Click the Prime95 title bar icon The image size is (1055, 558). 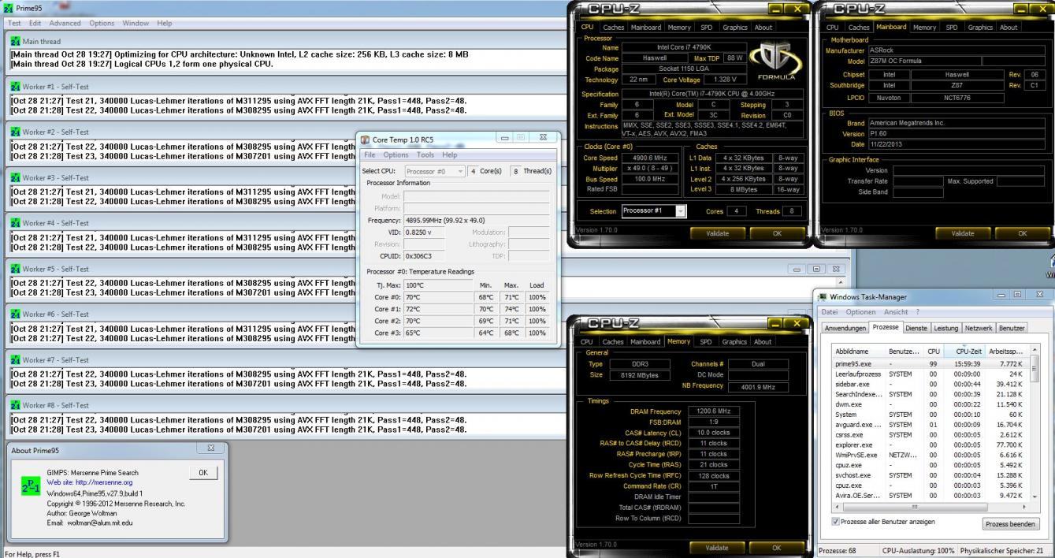point(9,7)
